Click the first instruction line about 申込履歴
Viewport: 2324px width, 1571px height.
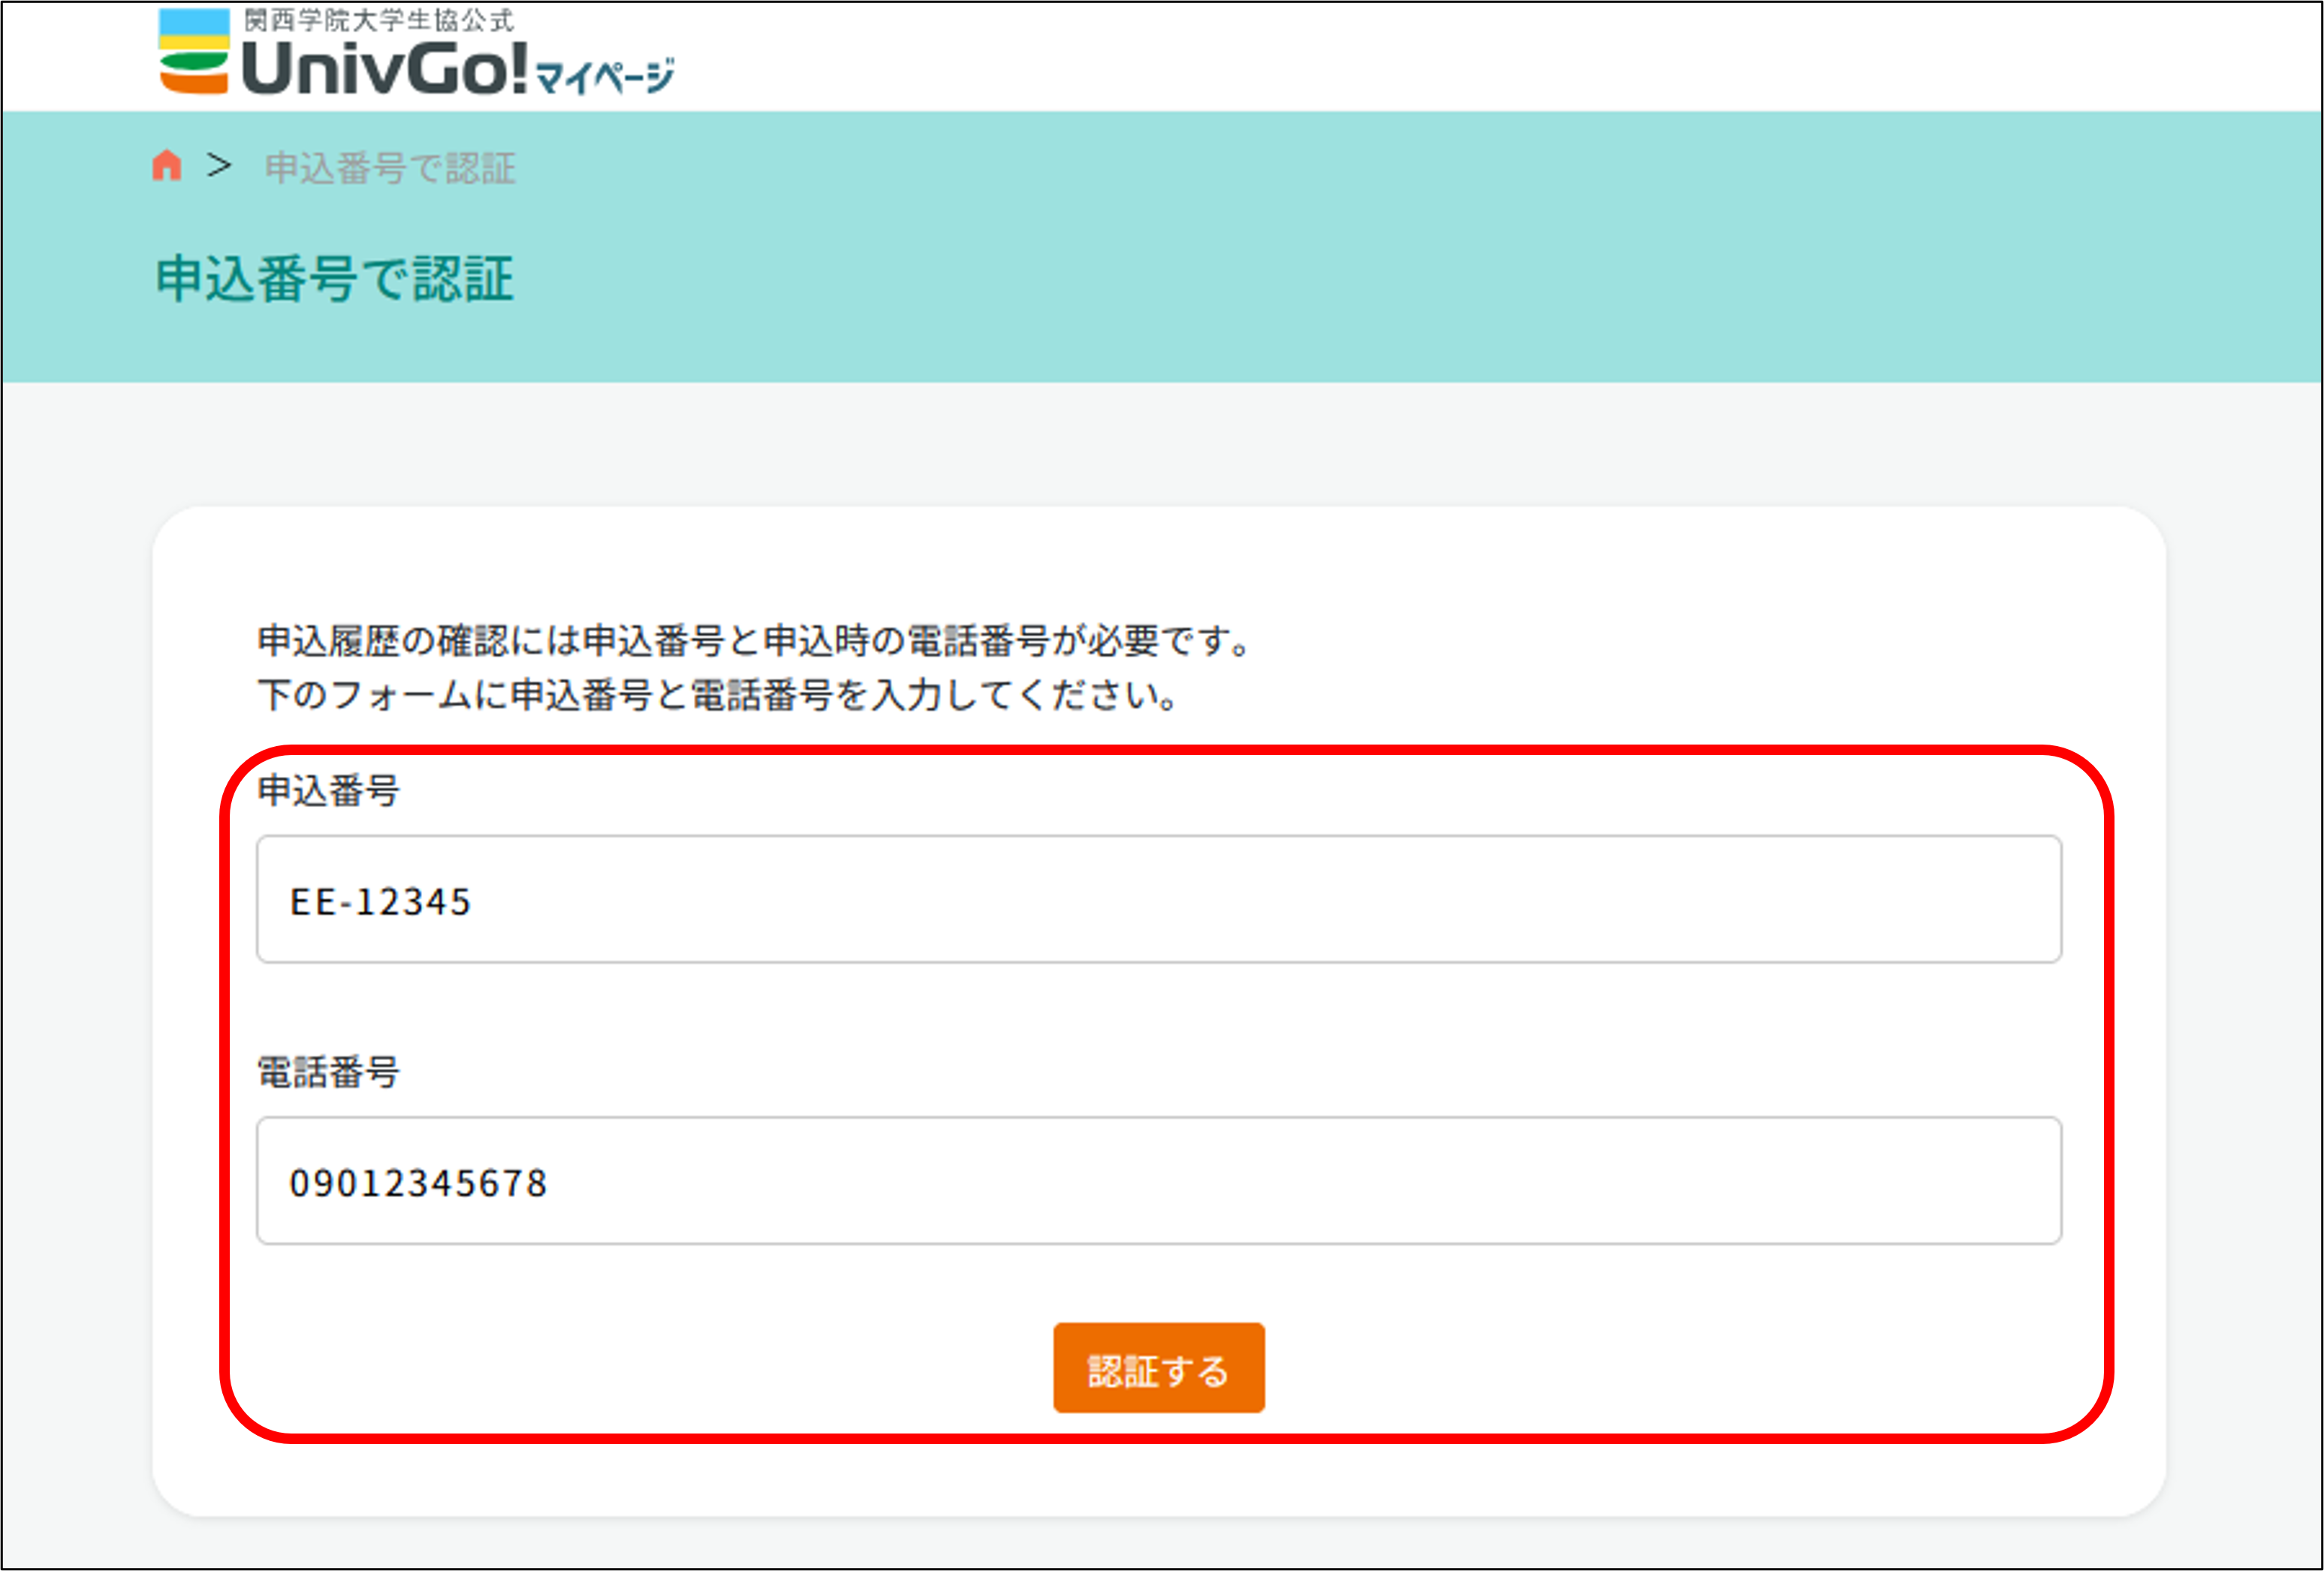pos(755,640)
